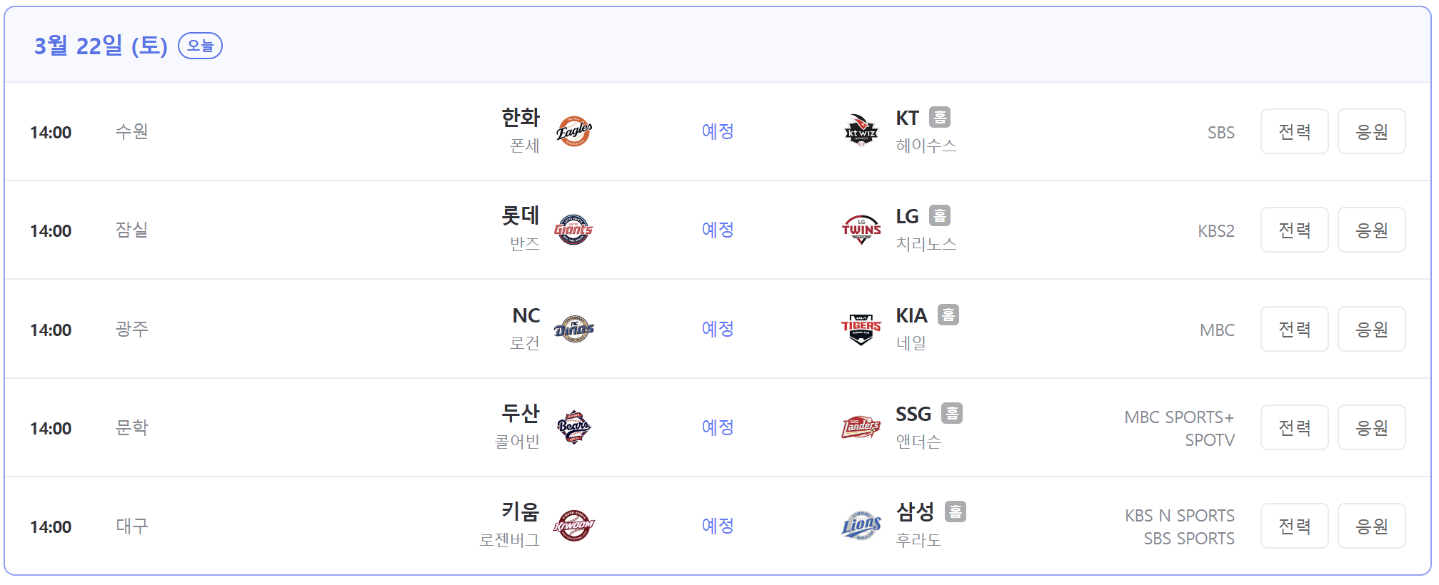Open the 예정 status of the Suwon game
1439x585 pixels.
click(718, 131)
